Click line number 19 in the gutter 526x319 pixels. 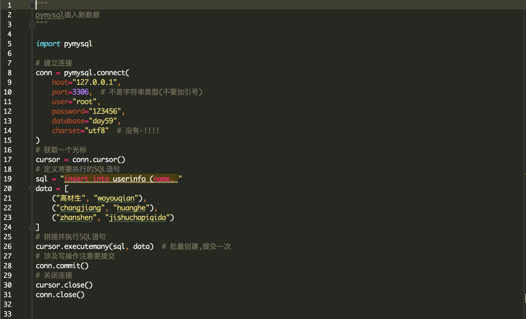[x=8, y=179]
